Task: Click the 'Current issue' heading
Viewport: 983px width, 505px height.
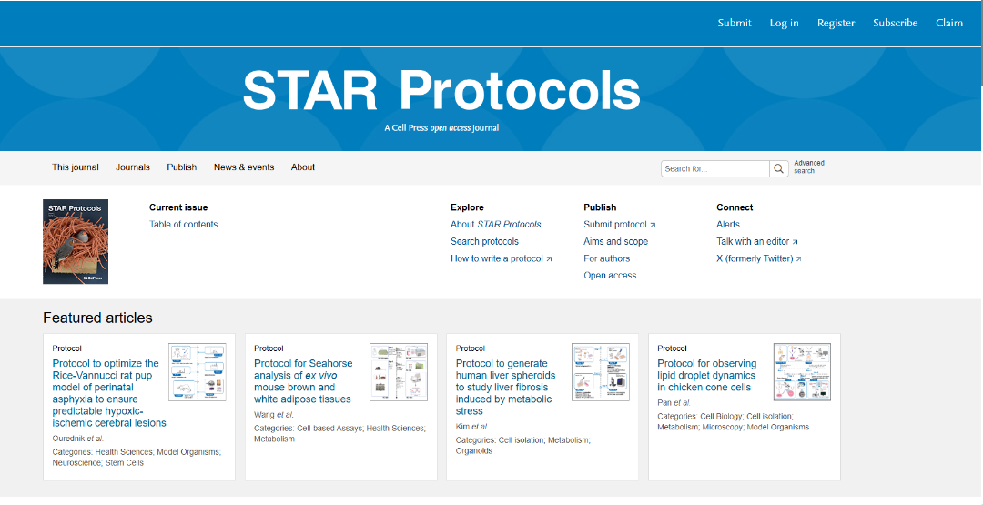Action: [178, 207]
